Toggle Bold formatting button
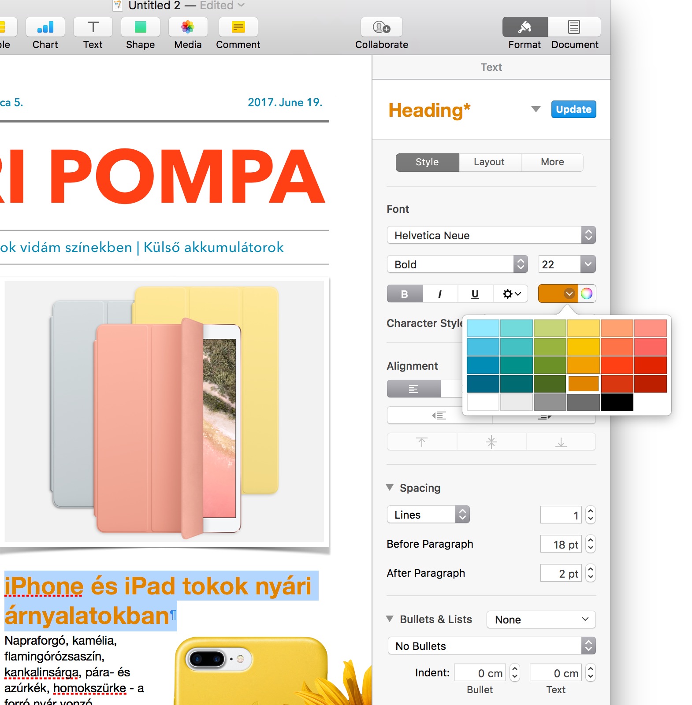 (x=405, y=294)
